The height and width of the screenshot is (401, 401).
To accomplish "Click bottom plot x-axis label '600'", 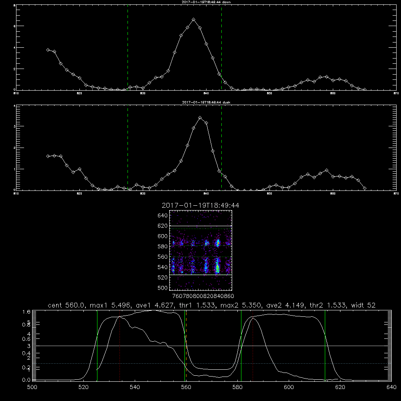I will [289, 387].
